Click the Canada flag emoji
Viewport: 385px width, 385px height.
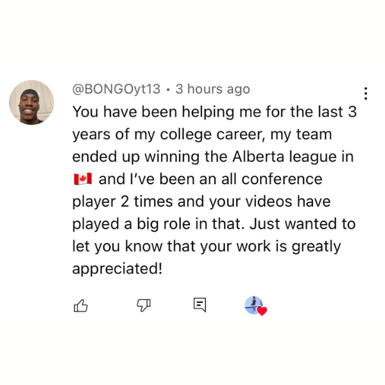click(x=83, y=178)
